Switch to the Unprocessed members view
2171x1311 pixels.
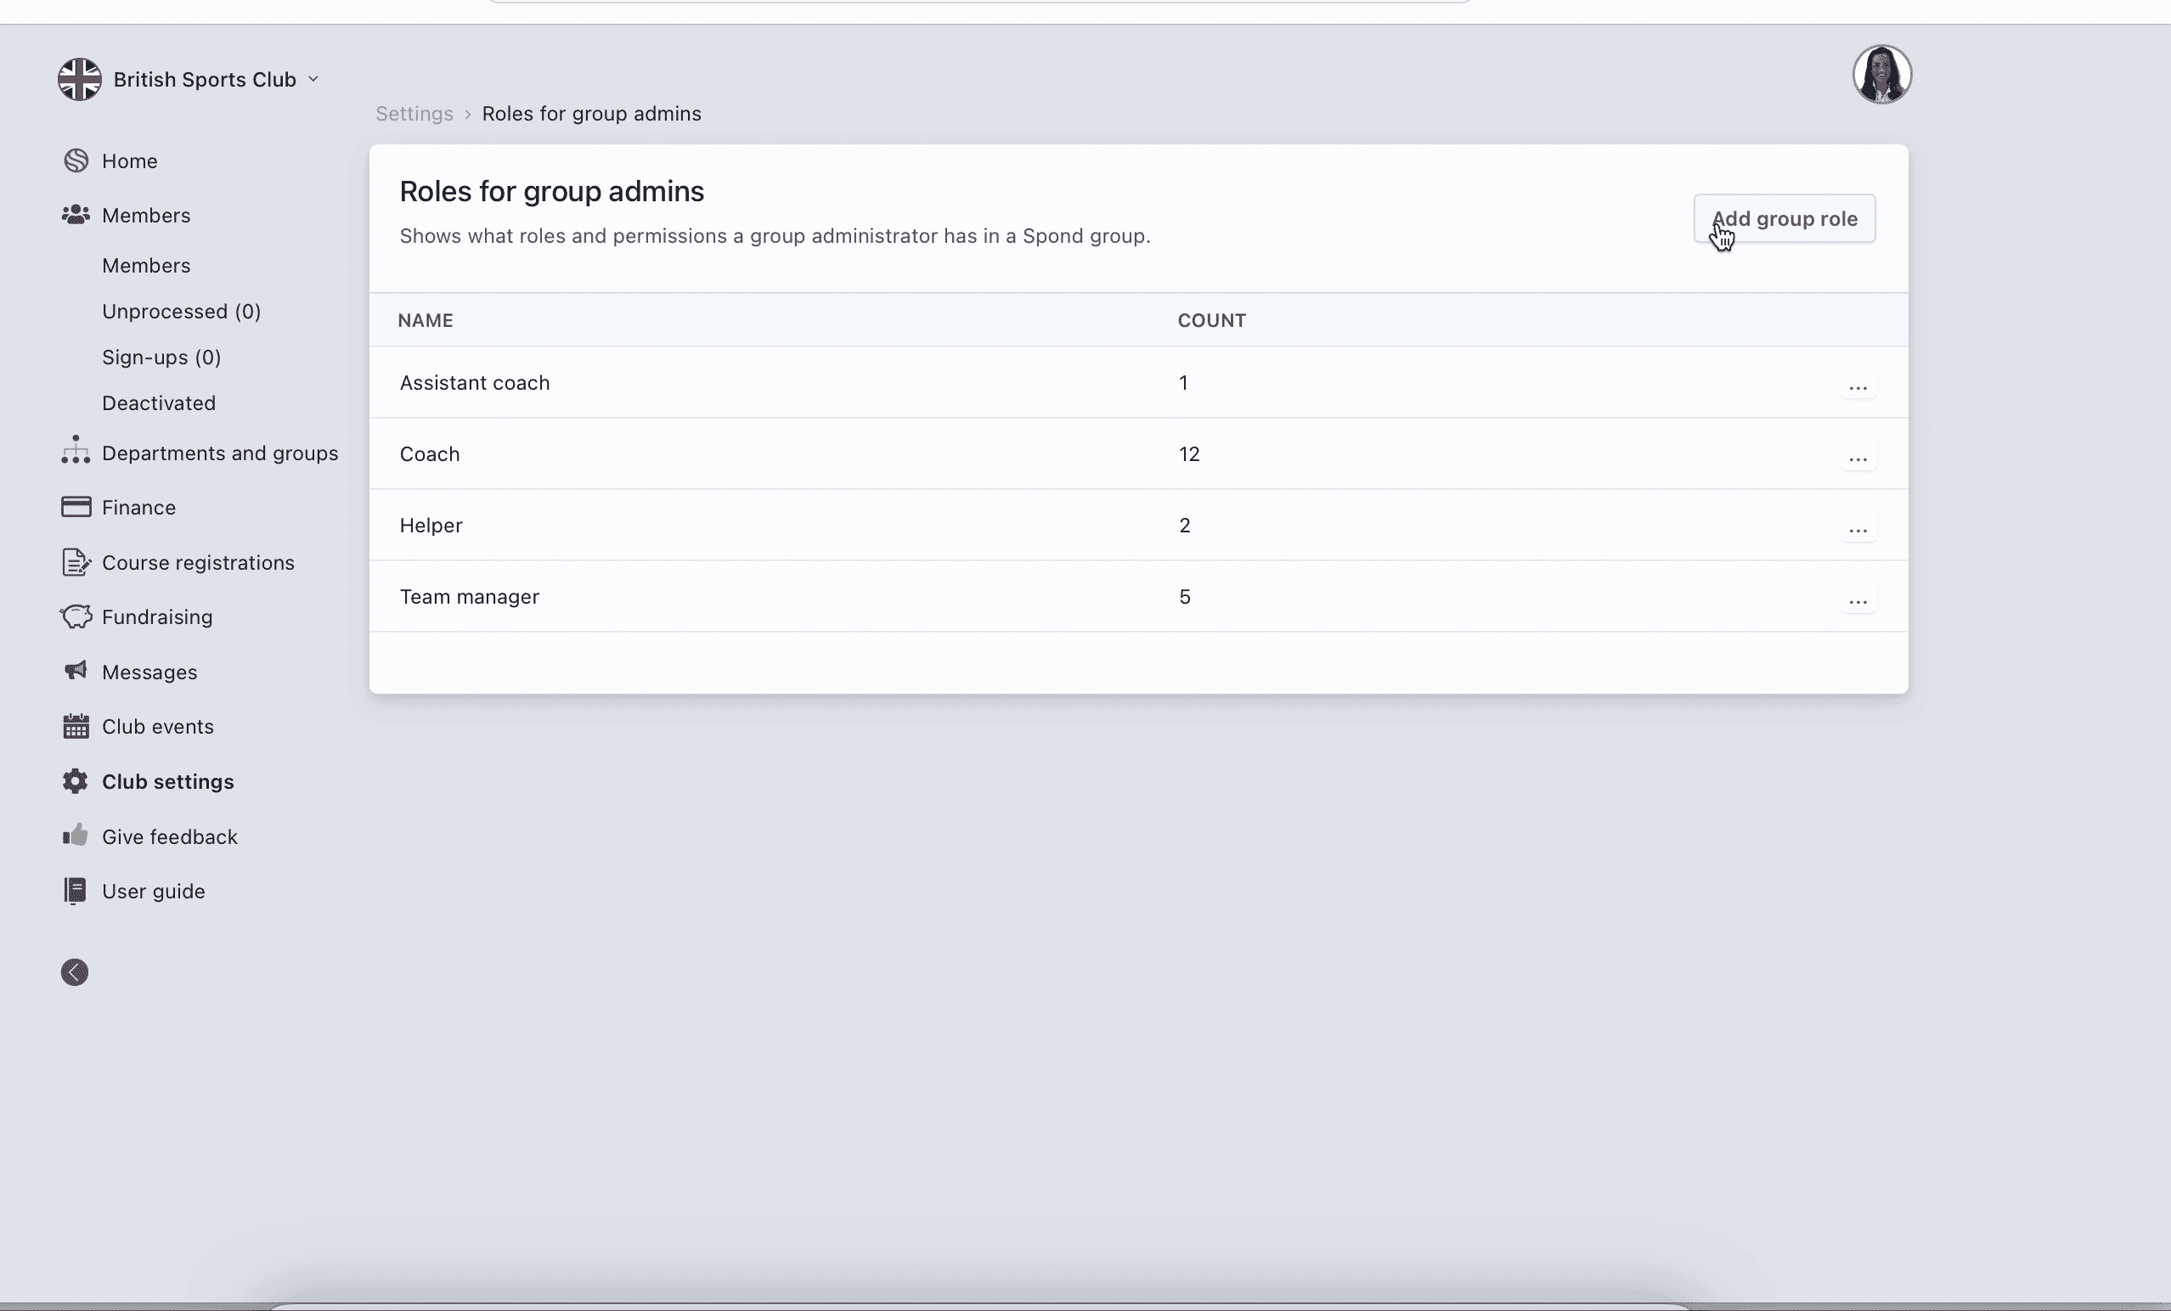pyautogui.click(x=181, y=311)
